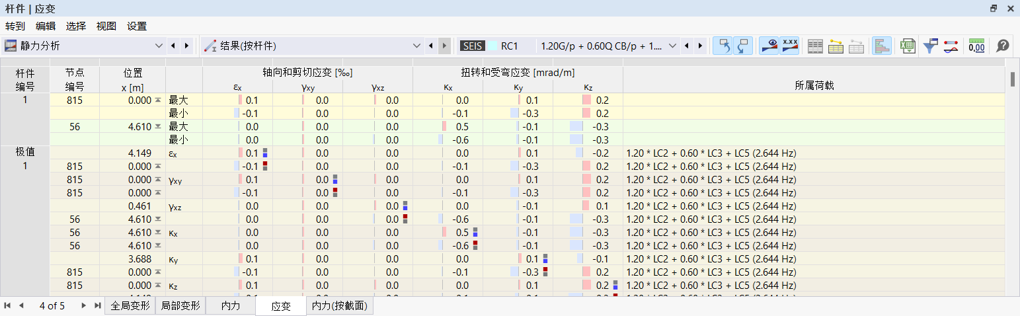Select 杆件 编号 column header
Viewport: 1020px width, 316px height.
tap(24, 79)
